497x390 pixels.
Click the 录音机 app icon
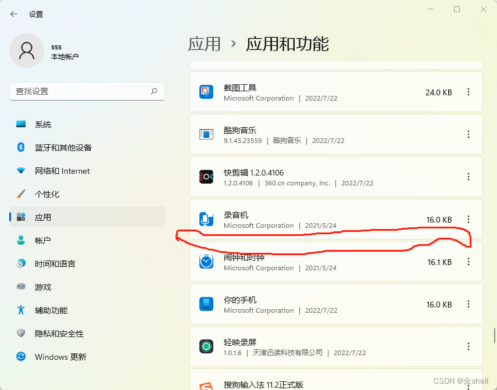click(206, 219)
